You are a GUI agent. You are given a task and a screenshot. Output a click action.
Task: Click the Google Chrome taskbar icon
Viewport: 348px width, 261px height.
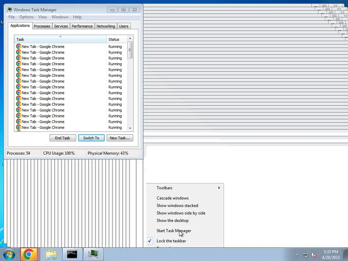29,254
